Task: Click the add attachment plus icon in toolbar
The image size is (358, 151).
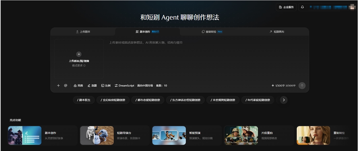Action: click(x=58, y=85)
